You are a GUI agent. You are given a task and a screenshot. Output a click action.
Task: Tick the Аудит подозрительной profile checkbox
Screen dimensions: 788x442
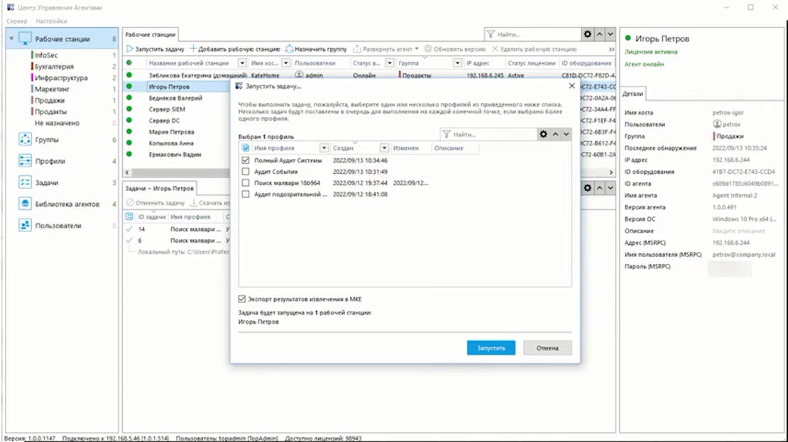(x=245, y=194)
